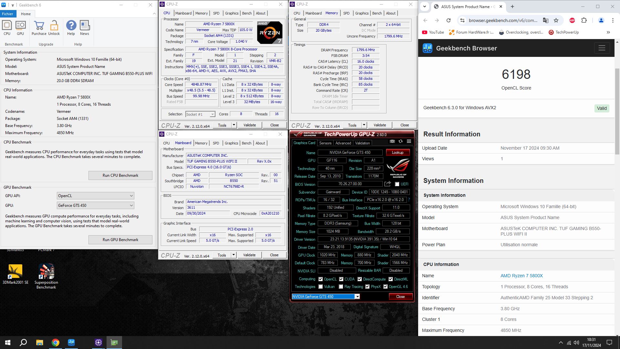Open the AdBlock Plus extension icon
This screenshot has width=620, height=349.
tap(572, 20)
